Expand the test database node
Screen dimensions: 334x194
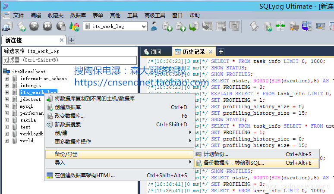coord(6,127)
